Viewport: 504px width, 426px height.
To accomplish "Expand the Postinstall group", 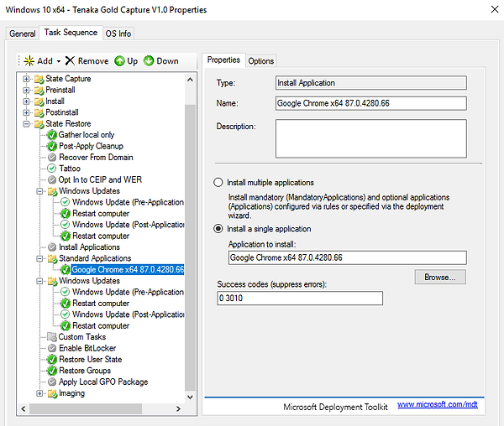I will pos(26,112).
